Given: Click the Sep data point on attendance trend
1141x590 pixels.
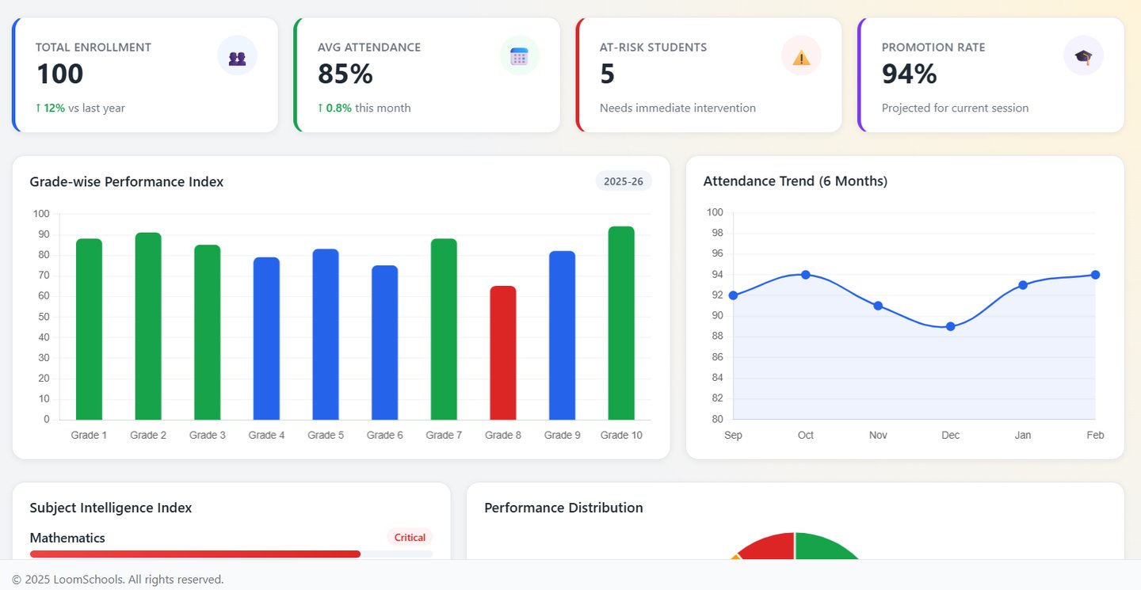Looking at the screenshot, I should pyautogui.click(x=733, y=295).
